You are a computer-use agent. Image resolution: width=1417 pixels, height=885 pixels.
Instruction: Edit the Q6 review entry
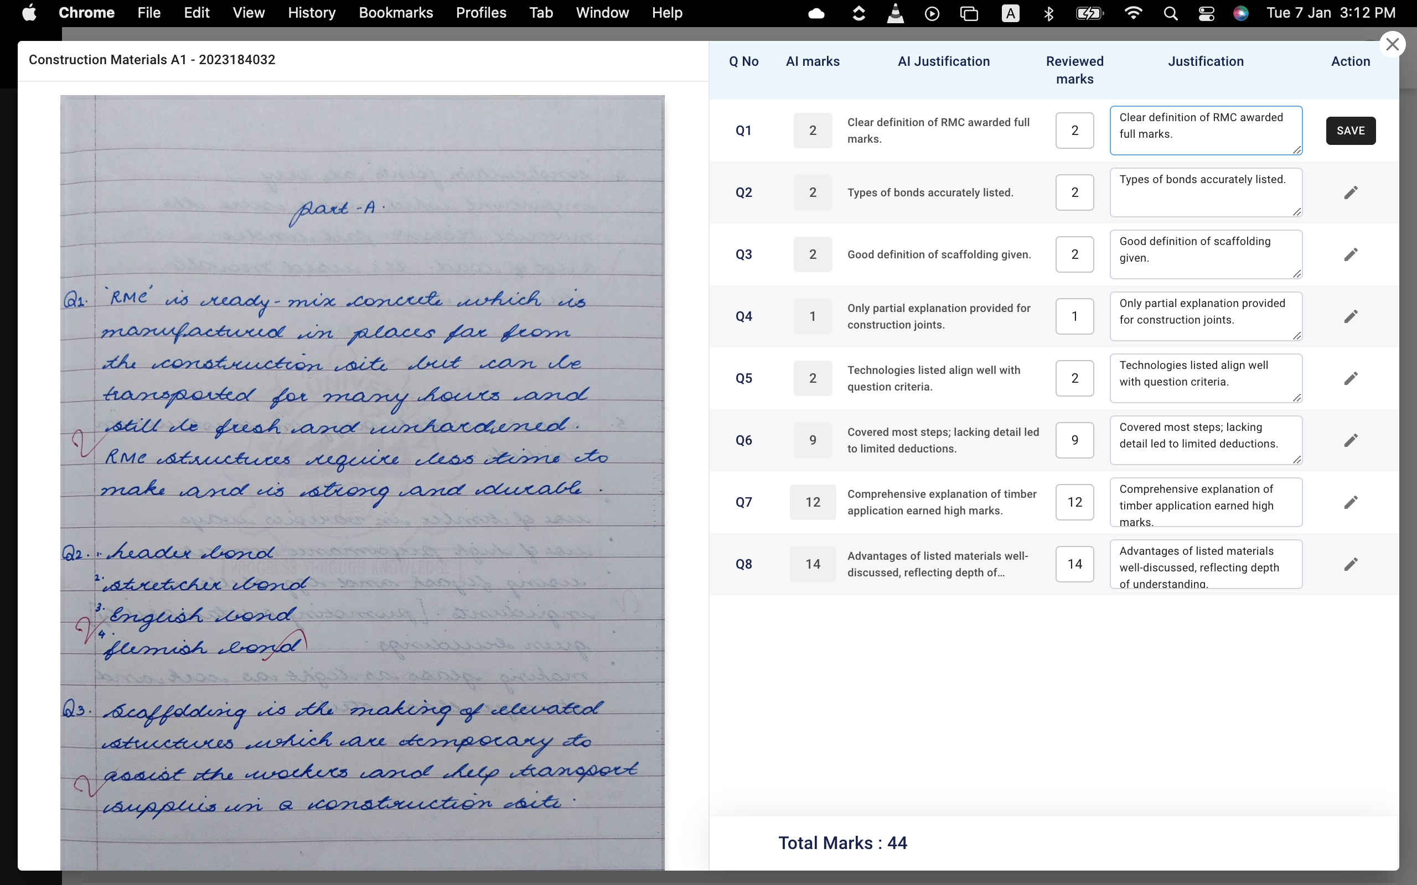1350,440
